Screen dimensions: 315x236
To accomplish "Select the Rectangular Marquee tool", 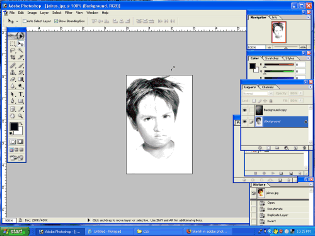I will (13, 44).
